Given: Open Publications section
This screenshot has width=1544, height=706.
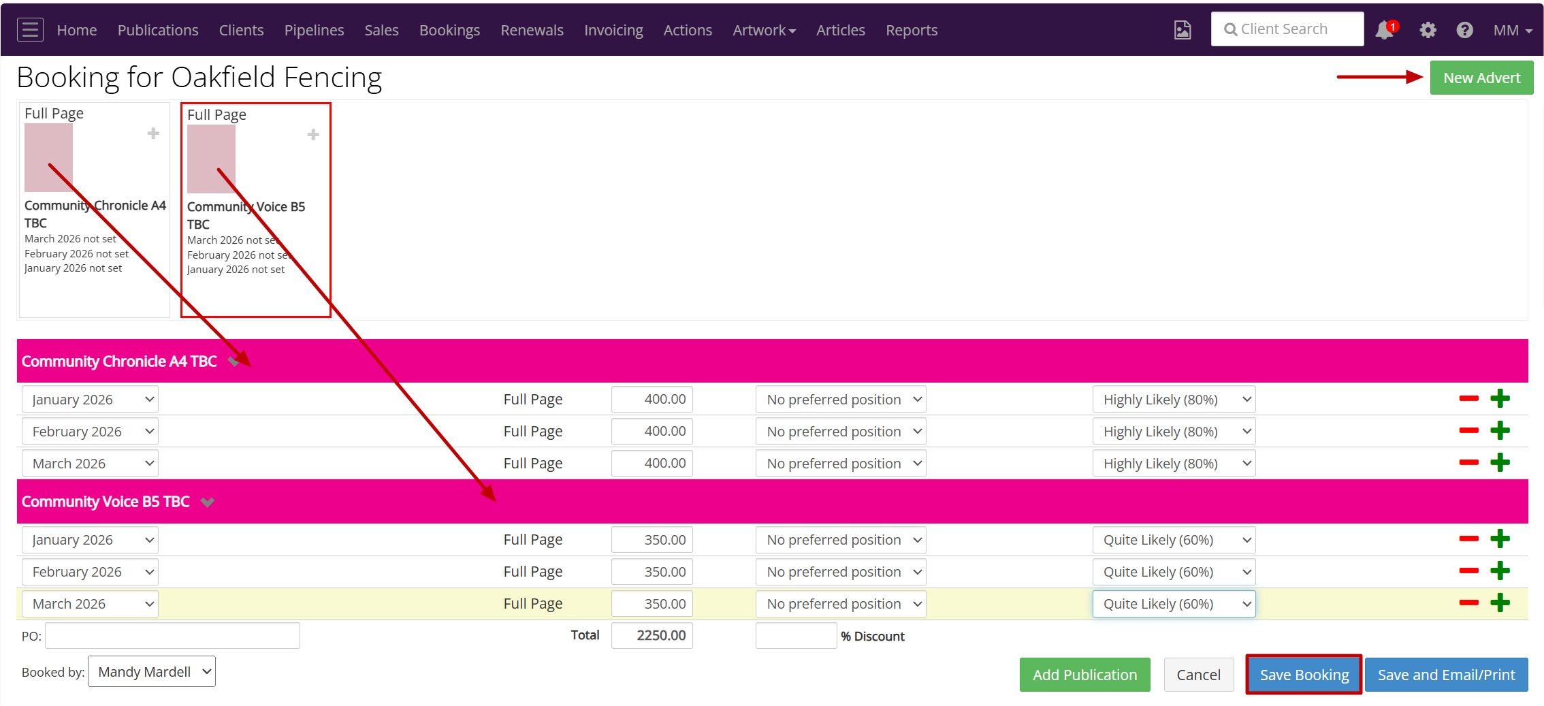Looking at the screenshot, I should [158, 30].
